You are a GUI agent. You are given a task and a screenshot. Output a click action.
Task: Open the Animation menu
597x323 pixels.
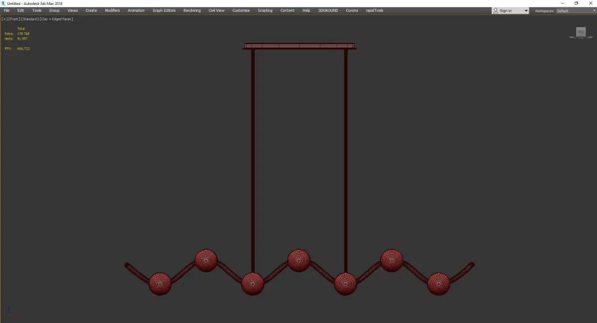(136, 10)
